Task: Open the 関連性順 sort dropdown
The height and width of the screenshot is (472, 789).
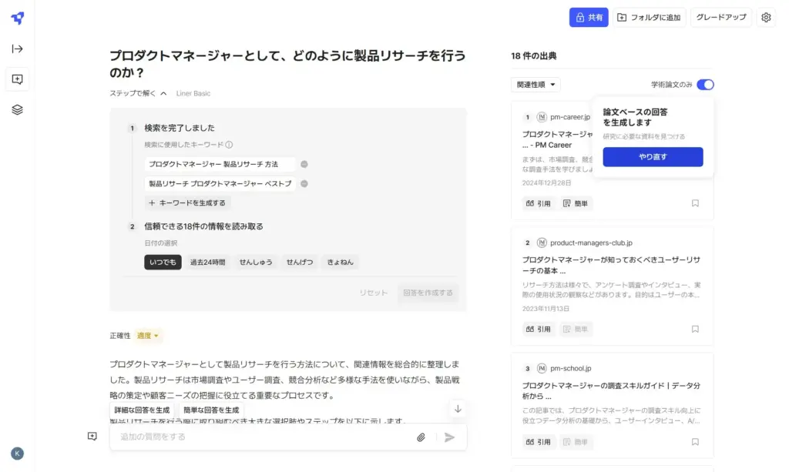Action: (x=536, y=85)
